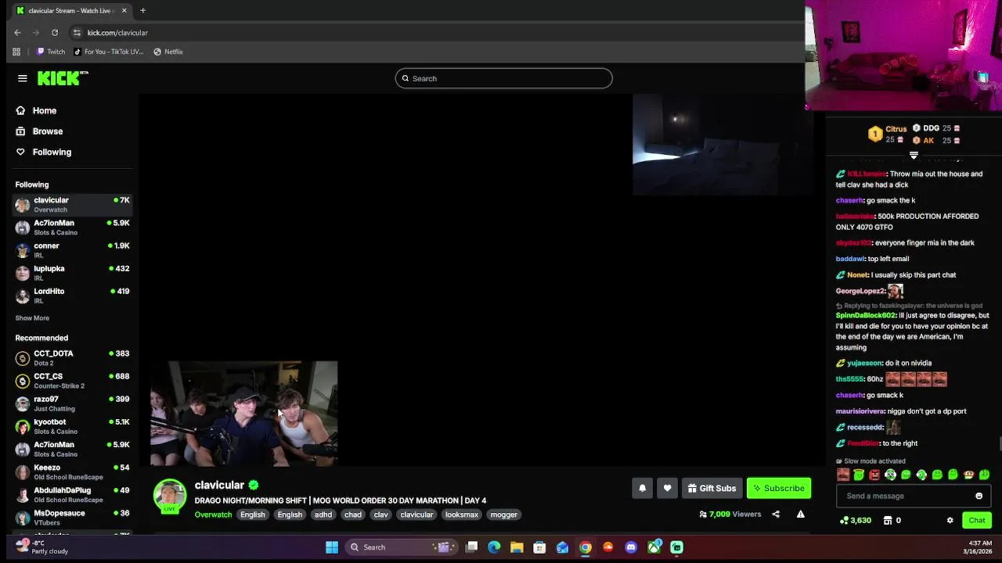Open razo97 recommended channel
Image resolution: width=1002 pixels, height=563 pixels.
pos(72,403)
